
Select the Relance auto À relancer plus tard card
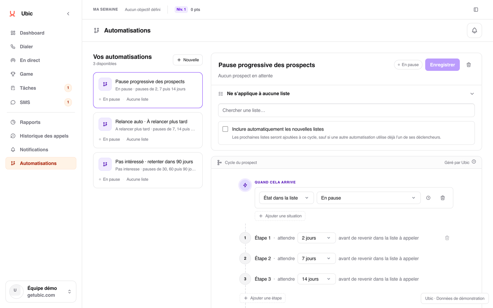click(x=148, y=130)
